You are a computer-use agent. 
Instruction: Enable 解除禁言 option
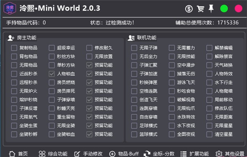tap(210, 57)
